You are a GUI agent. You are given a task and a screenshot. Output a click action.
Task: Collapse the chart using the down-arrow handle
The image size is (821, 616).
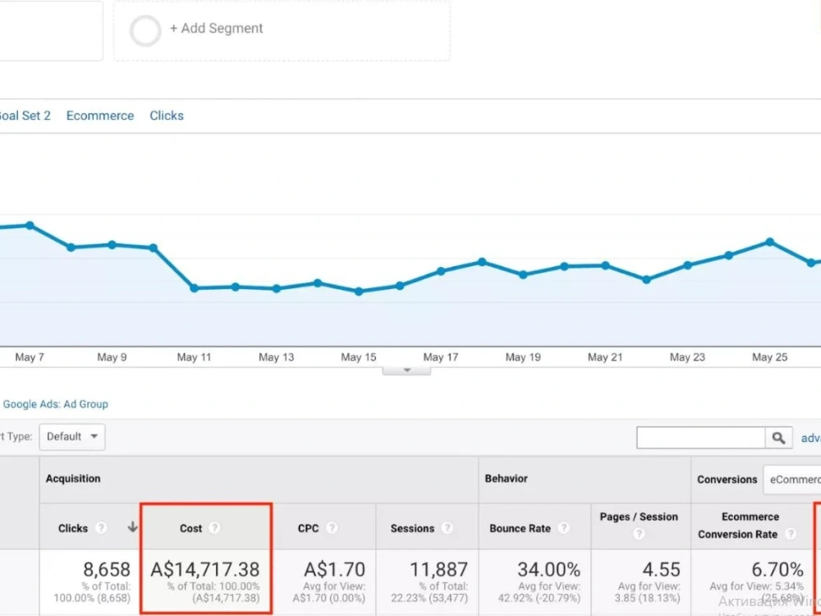coord(407,370)
